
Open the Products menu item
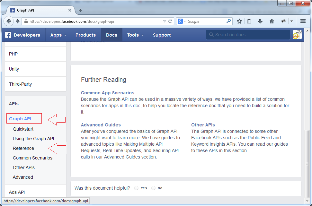coord(85,35)
